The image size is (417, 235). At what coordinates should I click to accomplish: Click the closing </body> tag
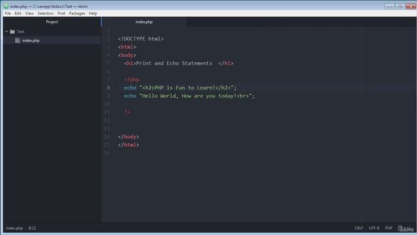pyautogui.click(x=128, y=136)
